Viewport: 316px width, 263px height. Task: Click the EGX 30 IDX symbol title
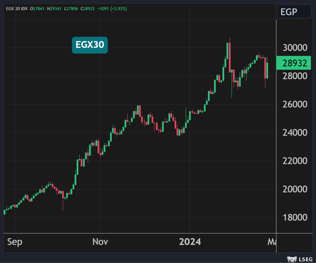click(x=17, y=8)
